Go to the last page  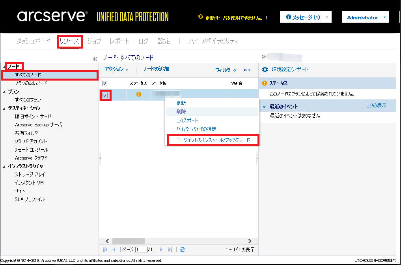170,249
